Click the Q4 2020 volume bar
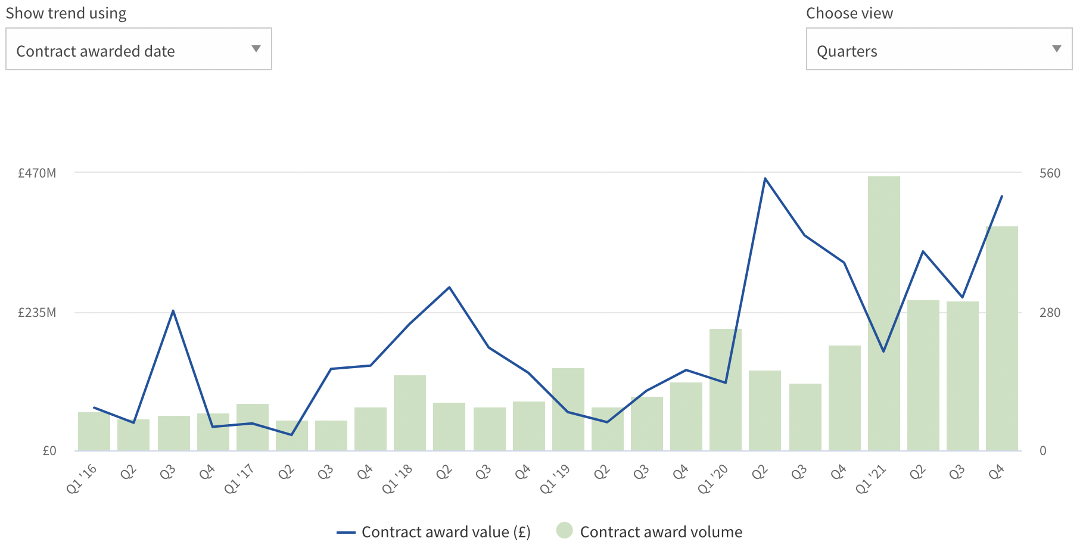The image size is (1086, 554). (845, 398)
